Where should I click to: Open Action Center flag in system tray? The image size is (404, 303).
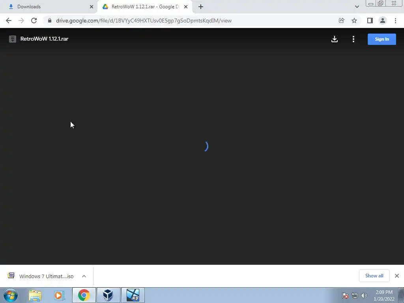coord(345,296)
